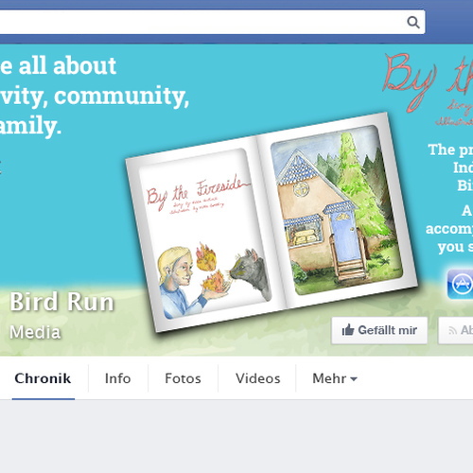Click the App Store icon badge
The height and width of the screenshot is (473, 473).
pyautogui.click(x=461, y=284)
